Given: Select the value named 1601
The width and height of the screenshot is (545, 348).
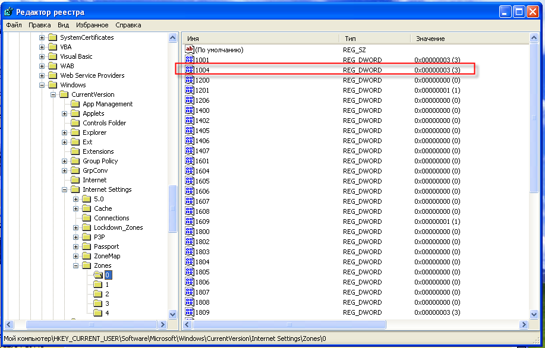Looking at the screenshot, I should (202, 161).
